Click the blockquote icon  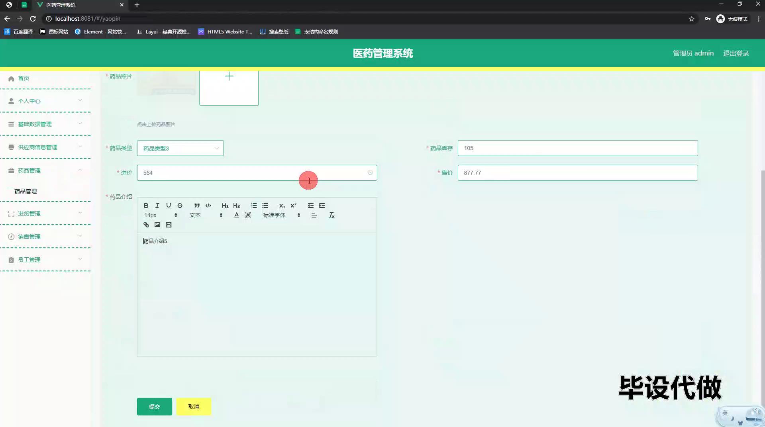pos(197,206)
